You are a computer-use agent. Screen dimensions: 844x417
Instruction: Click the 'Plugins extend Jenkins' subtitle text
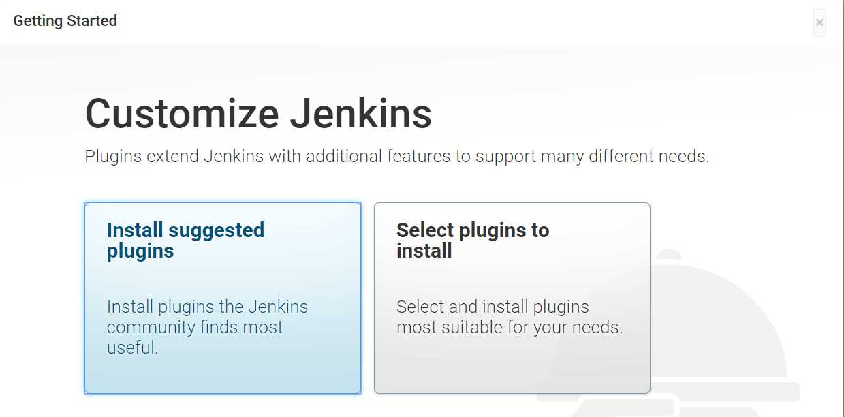[x=397, y=156]
